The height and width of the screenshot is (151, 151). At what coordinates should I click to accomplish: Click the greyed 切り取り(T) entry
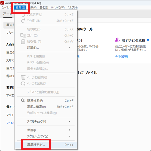pos(46,29)
